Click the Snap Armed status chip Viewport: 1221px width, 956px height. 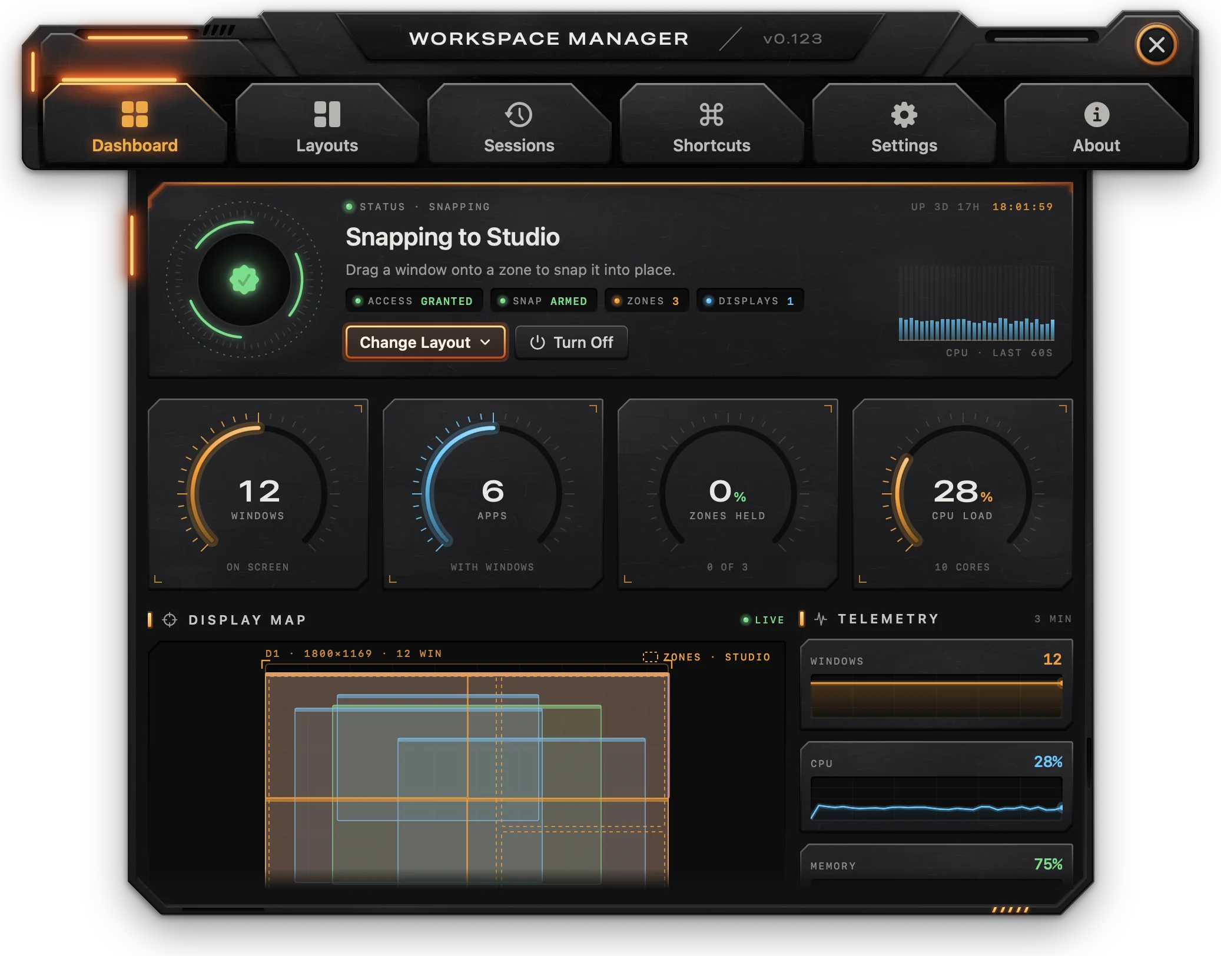click(543, 301)
